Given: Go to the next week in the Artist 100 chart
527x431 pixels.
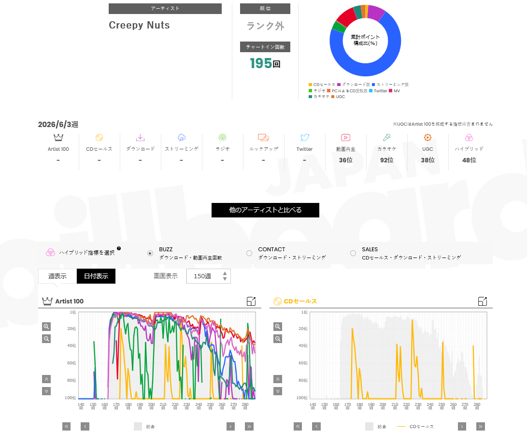Looking at the screenshot, I should [230, 426].
